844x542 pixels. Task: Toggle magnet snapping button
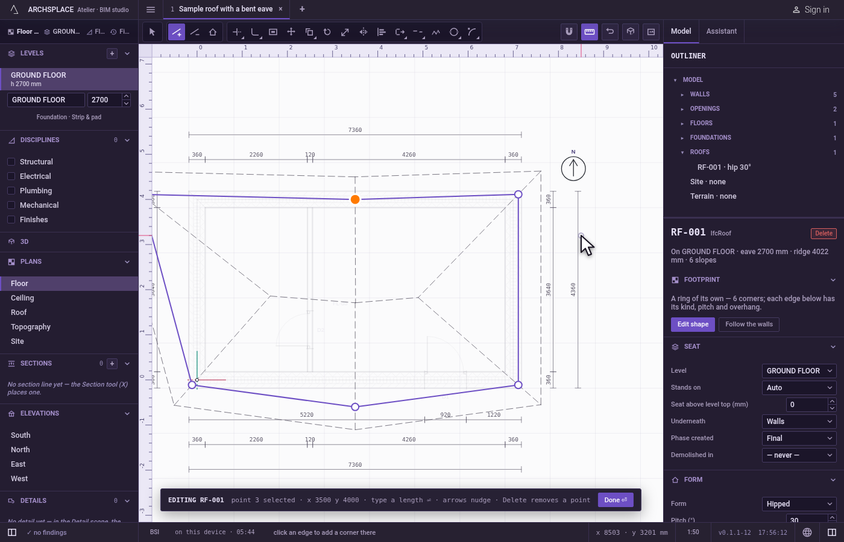[569, 32]
